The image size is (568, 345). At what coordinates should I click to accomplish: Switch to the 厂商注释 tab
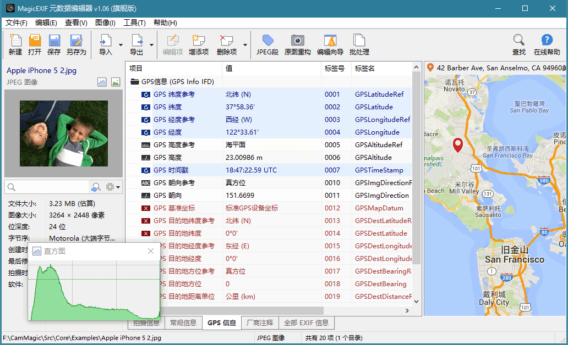click(x=259, y=323)
